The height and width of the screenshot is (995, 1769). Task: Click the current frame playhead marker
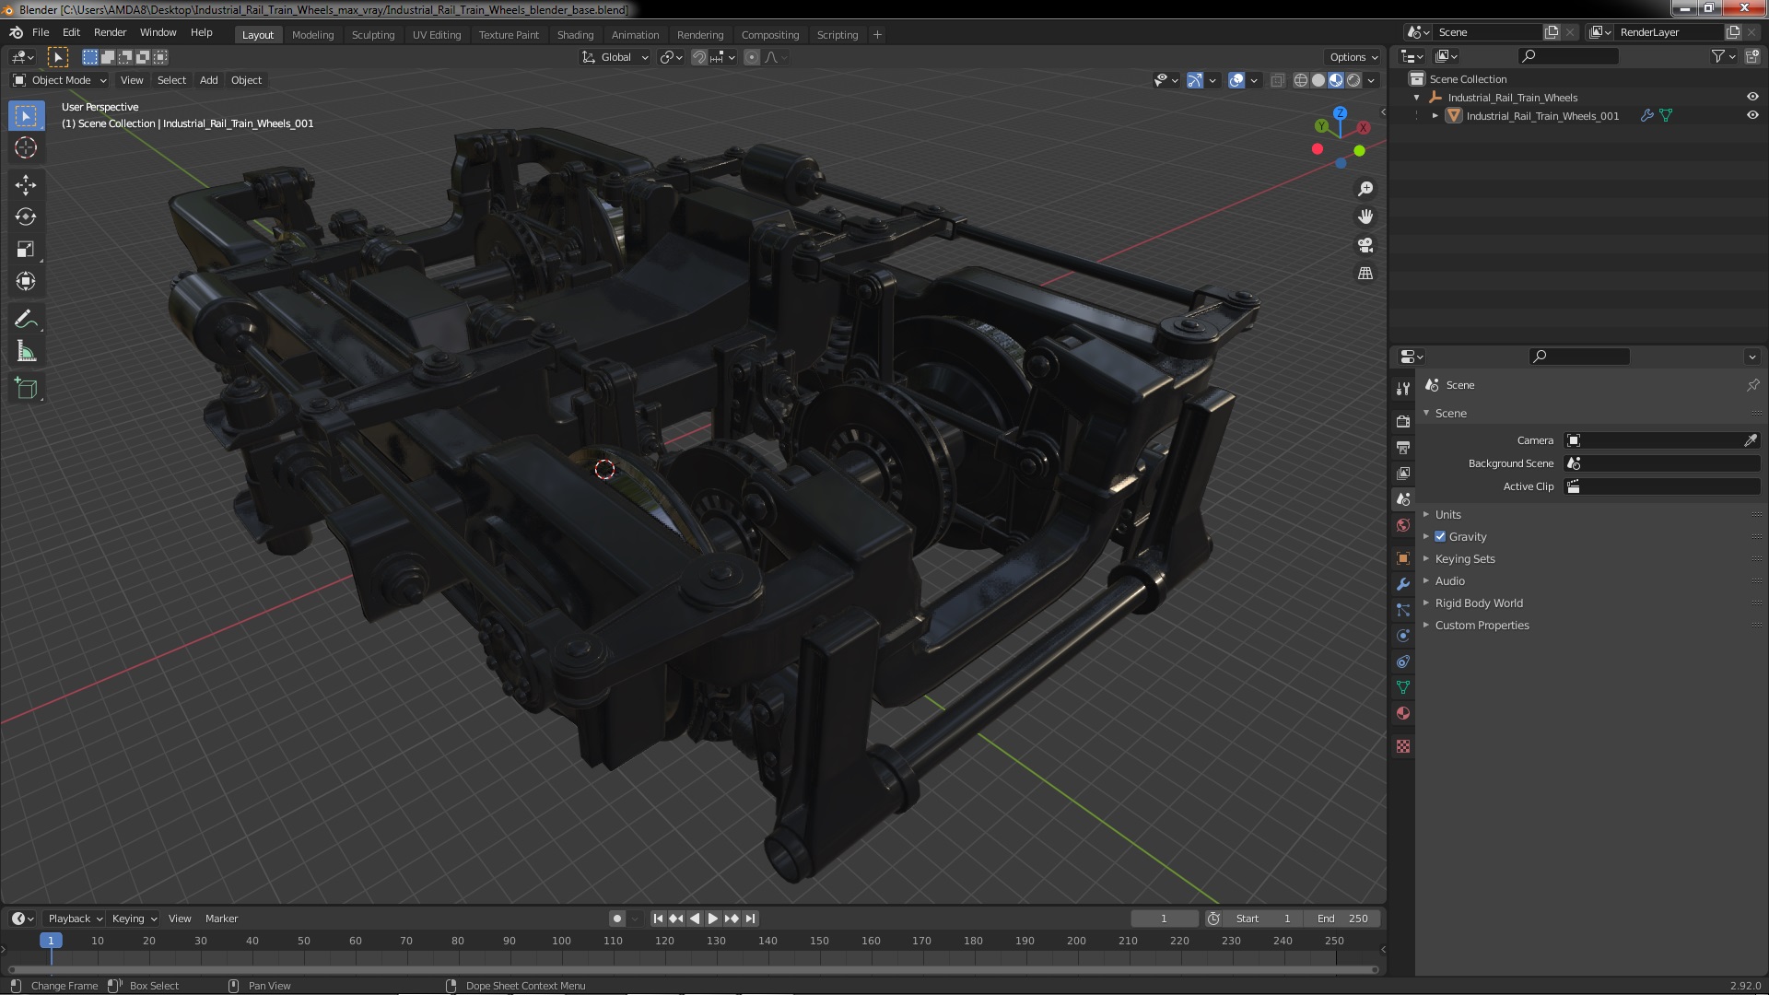(x=51, y=941)
